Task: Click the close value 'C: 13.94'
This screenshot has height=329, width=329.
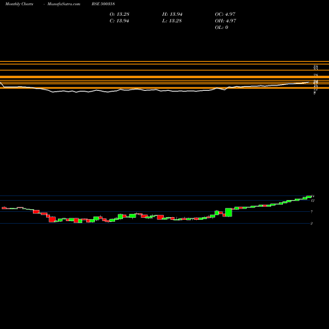Action: pos(119,21)
